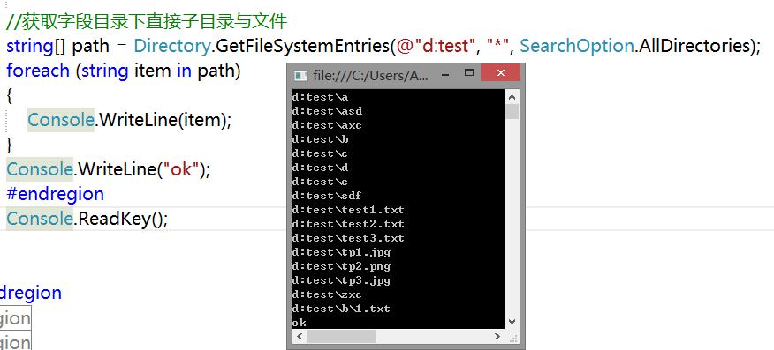This screenshot has height=350, width=774.
Task: Click the "*" search pattern string
Action: point(497,46)
